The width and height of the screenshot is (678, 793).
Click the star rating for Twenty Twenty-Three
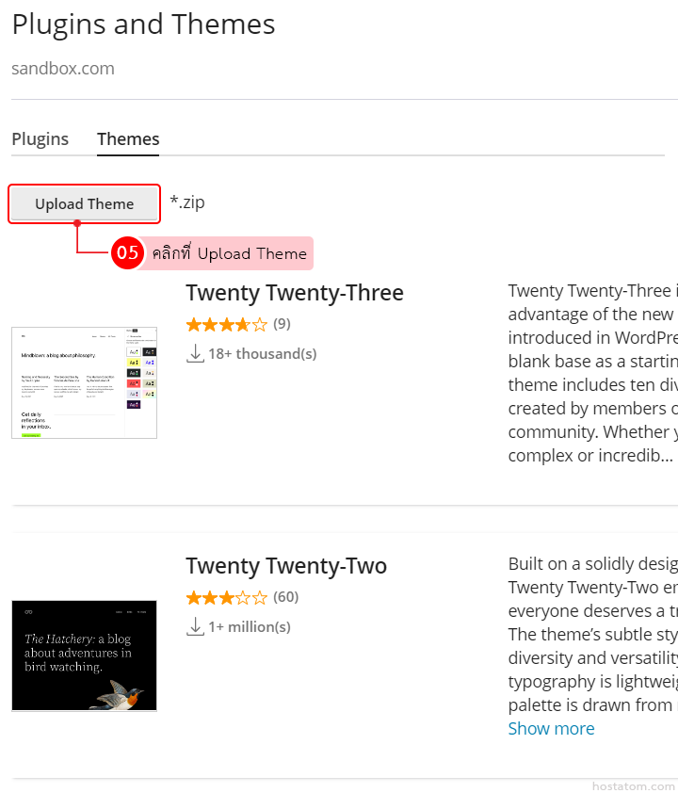point(226,325)
